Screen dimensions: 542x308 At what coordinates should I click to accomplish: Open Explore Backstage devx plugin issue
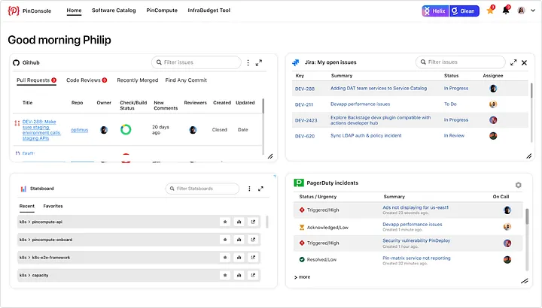tap(381, 120)
